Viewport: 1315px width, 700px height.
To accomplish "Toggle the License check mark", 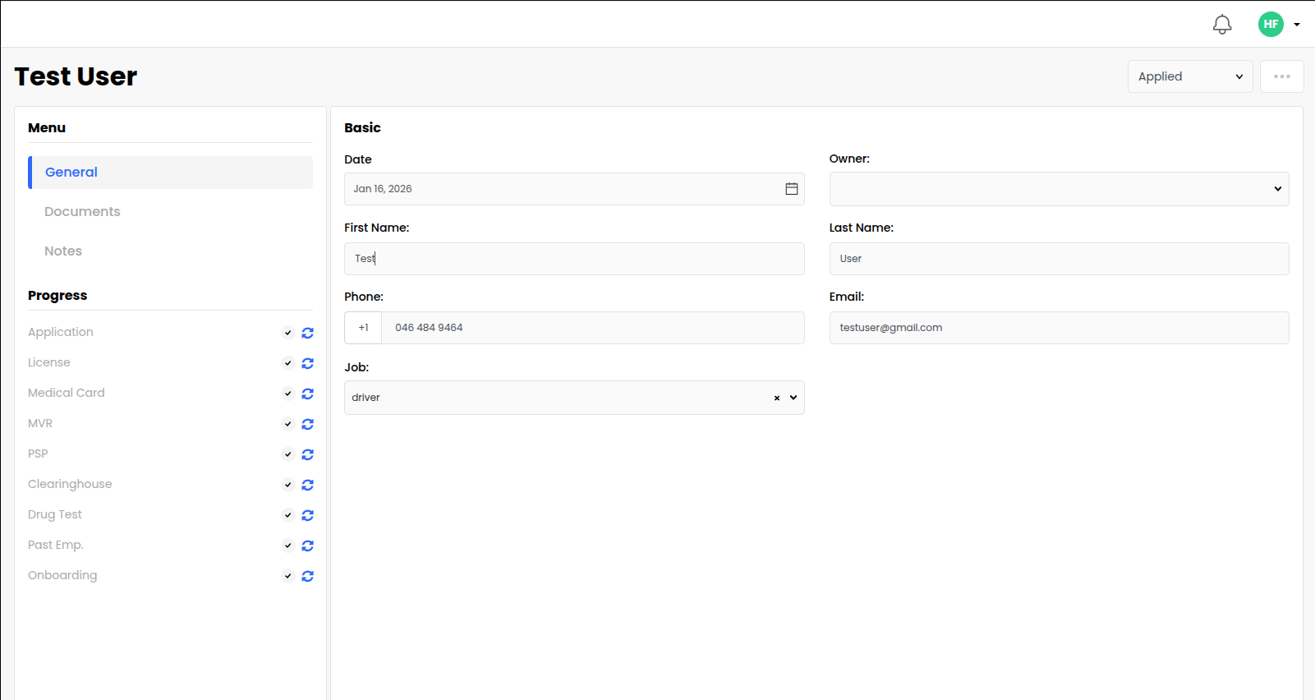I will coord(288,363).
